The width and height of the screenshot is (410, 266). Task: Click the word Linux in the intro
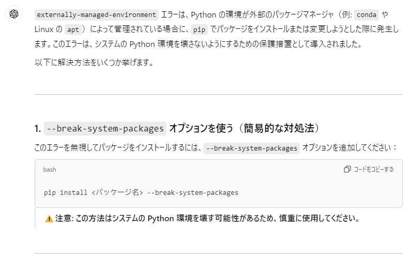coord(44,29)
